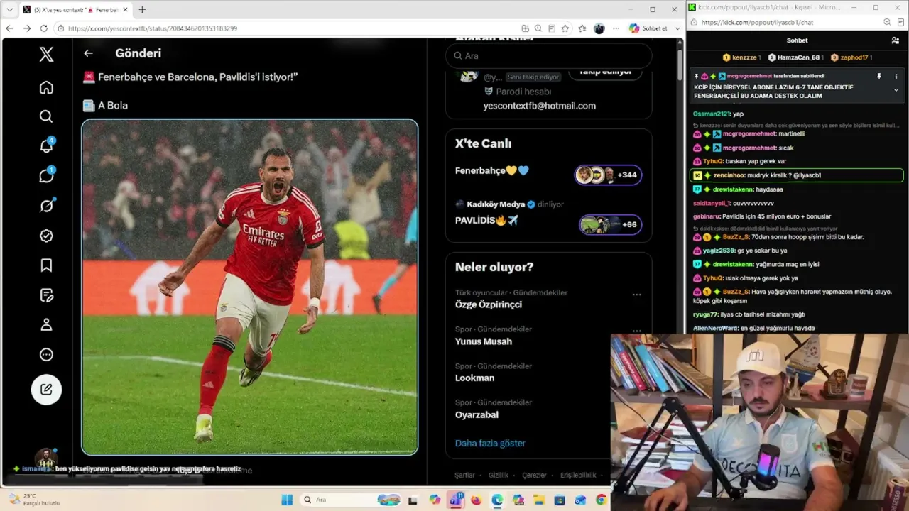Join the Fenerbahçe live space
The image size is (909, 511).
[492, 170]
